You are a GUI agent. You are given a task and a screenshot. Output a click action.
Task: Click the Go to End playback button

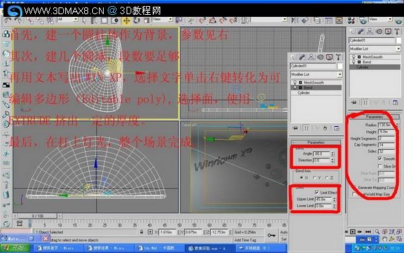368,231
